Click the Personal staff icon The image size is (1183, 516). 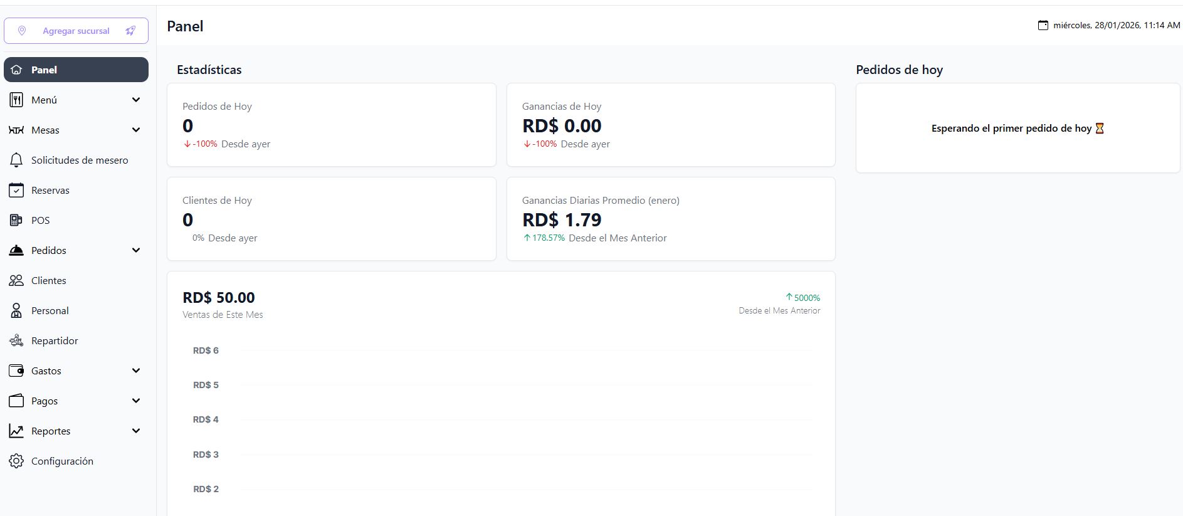16,310
